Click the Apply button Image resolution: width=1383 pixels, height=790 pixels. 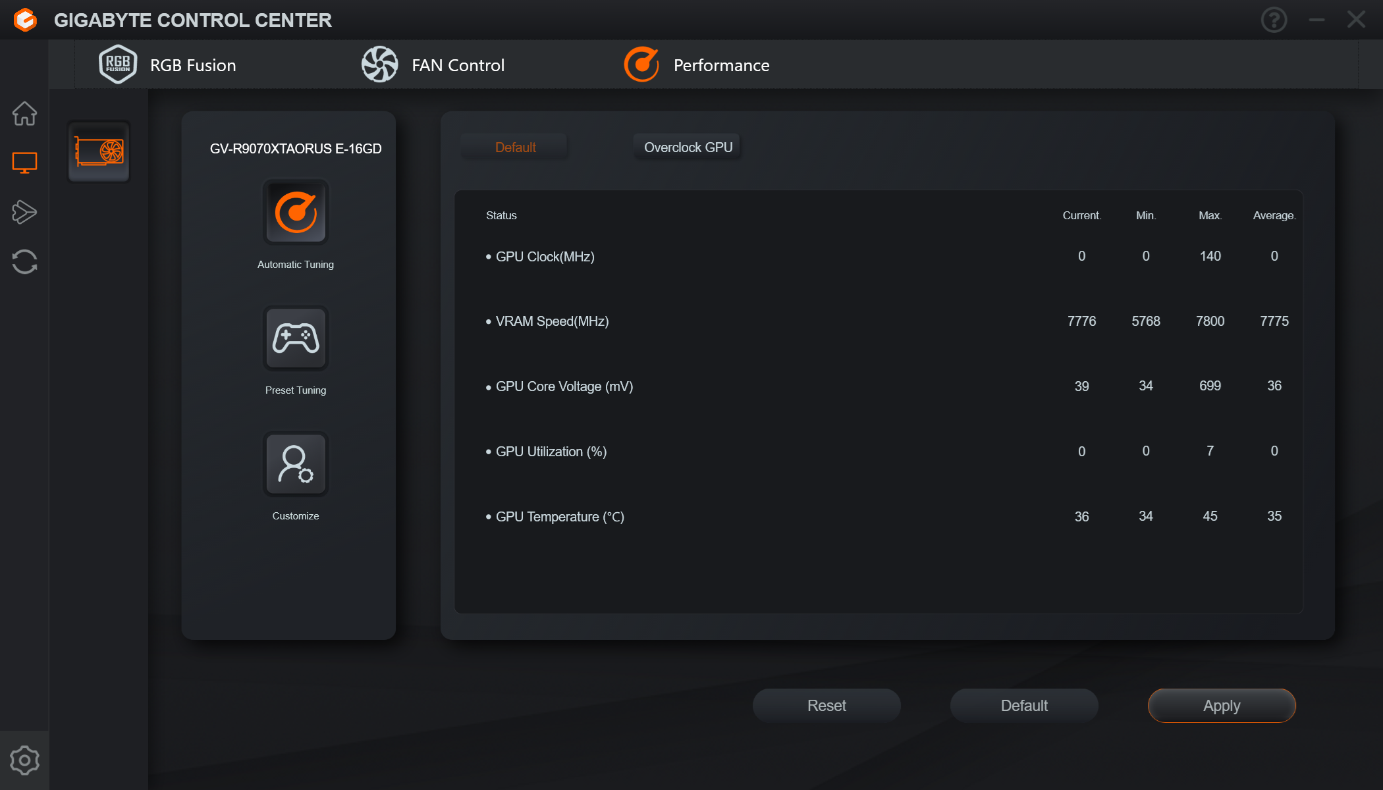[x=1222, y=706]
